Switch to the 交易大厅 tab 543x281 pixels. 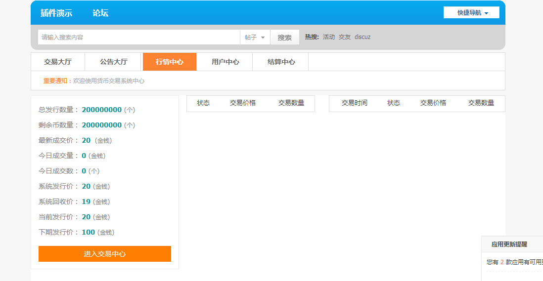point(58,62)
